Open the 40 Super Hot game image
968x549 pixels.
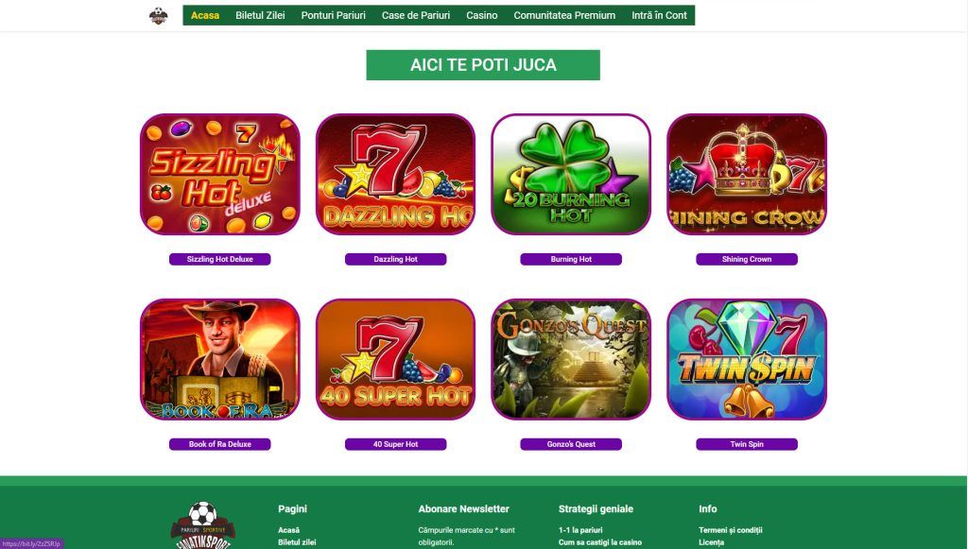tap(395, 360)
